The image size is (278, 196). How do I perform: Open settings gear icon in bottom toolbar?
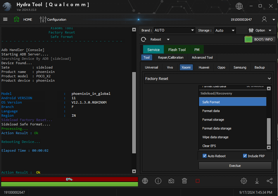click(244, 181)
